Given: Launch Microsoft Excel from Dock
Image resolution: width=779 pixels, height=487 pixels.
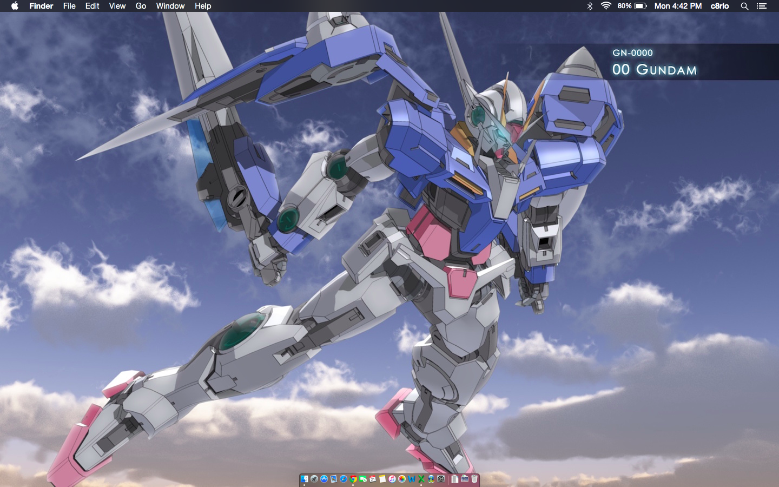Looking at the screenshot, I should pyautogui.click(x=421, y=479).
